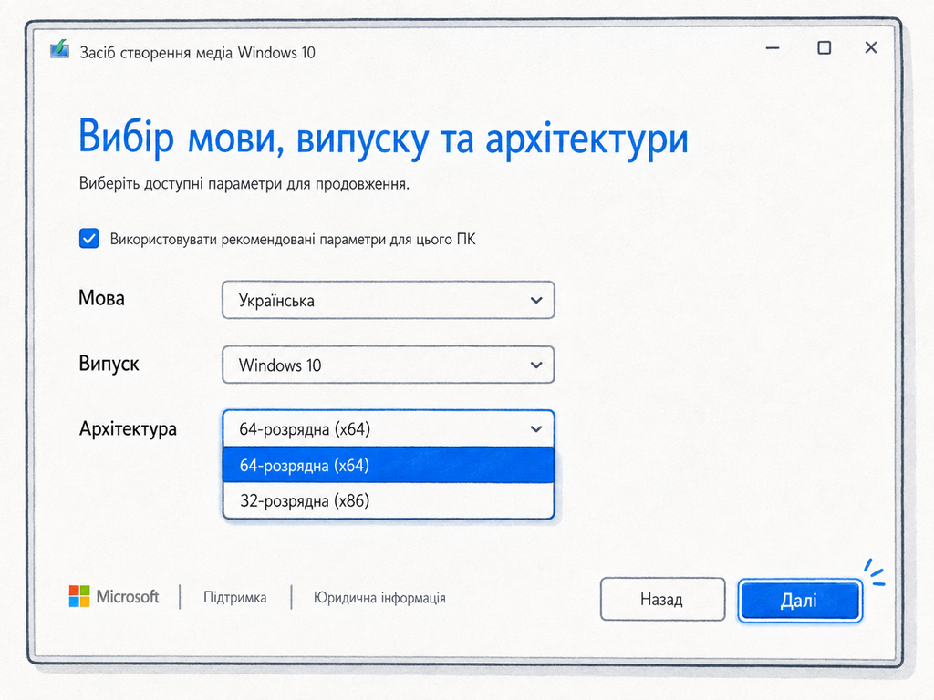Click the text Виберіть доступні параметри для продовження
This screenshot has width=934, height=700.
click(x=244, y=183)
